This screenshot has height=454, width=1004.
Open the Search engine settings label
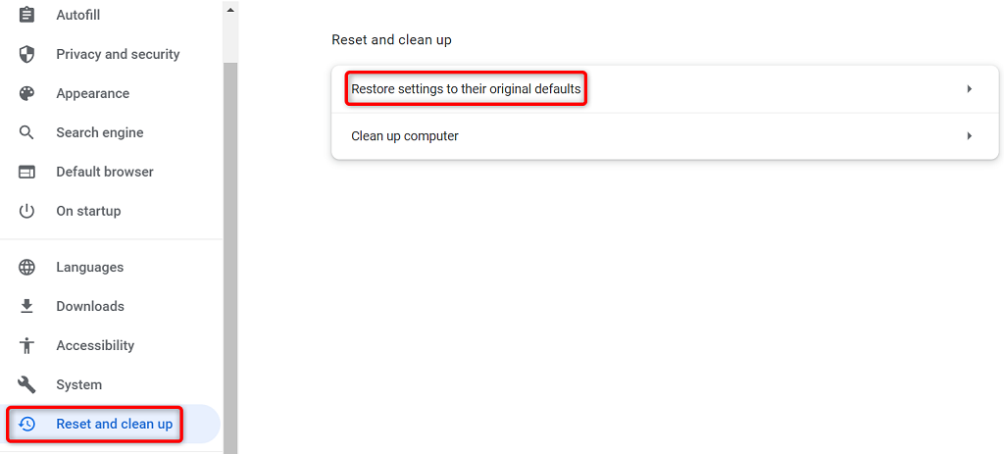(99, 132)
